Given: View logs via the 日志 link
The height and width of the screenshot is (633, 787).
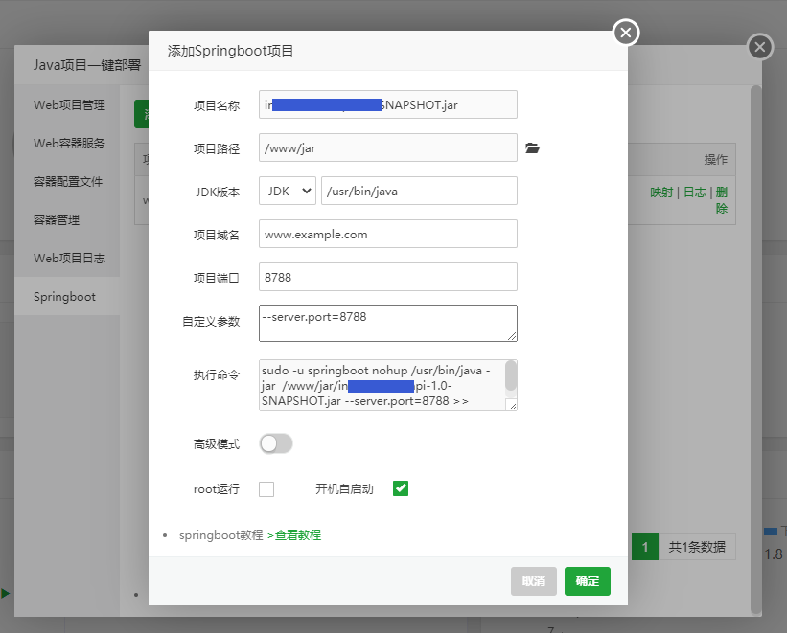Looking at the screenshot, I should [x=694, y=191].
